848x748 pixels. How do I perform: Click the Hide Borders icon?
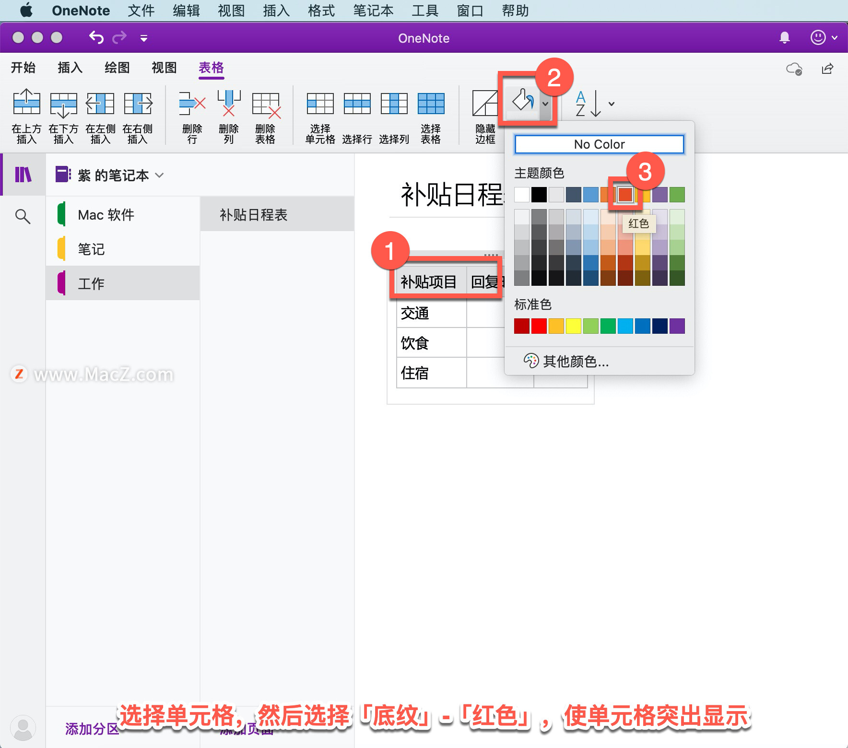pyautogui.click(x=485, y=103)
